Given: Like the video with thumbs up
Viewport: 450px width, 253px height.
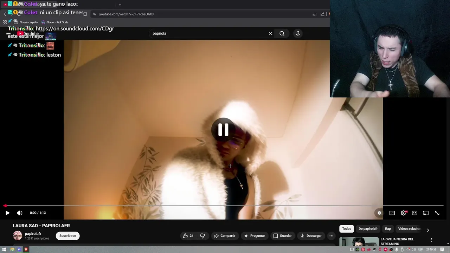Looking at the screenshot, I should coord(188,236).
